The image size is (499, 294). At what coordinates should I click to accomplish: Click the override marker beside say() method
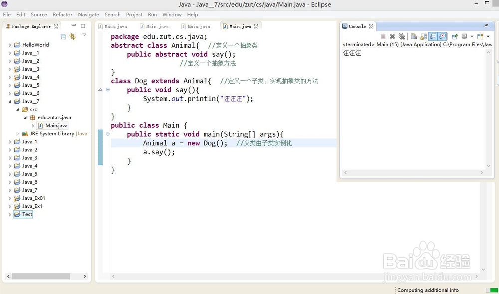(x=100, y=90)
